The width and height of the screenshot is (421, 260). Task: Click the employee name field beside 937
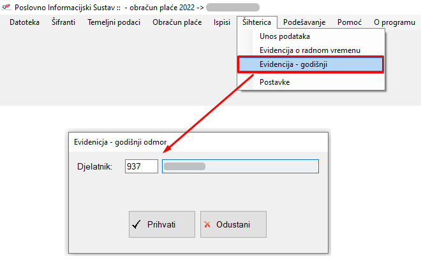[x=240, y=166]
